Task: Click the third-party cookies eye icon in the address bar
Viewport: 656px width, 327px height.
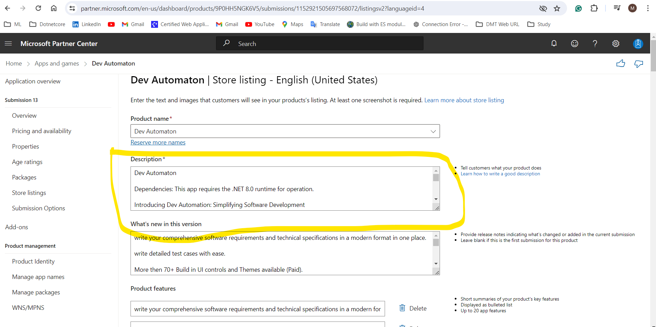Action: [543, 9]
